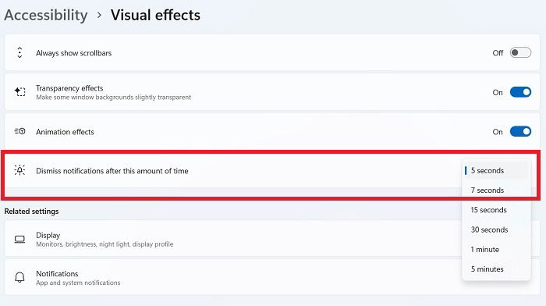Click the Notifications bell icon
The height and width of the screenshot is (306, 546).
(19, 277)
